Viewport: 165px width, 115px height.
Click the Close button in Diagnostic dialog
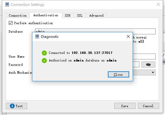click(118, 75)
